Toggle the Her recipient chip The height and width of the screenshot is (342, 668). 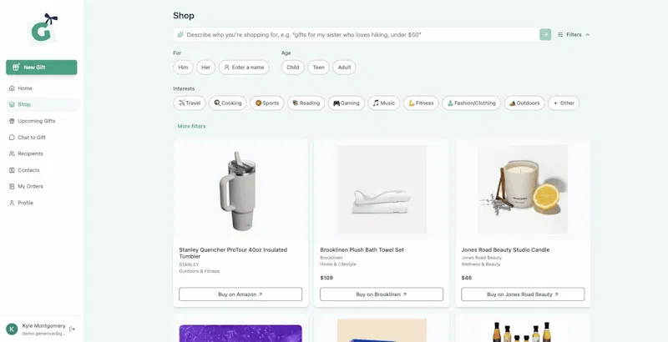(205, 68)
